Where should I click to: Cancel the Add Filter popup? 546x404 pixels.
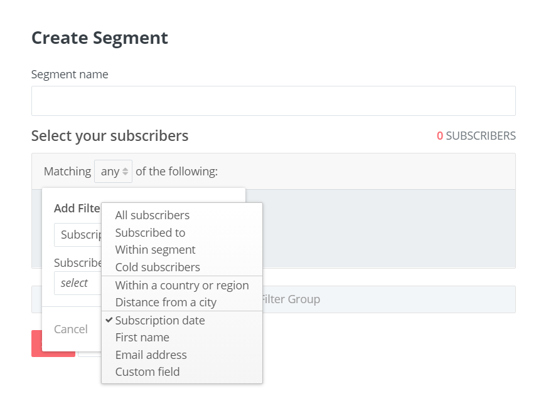point(71,329)
